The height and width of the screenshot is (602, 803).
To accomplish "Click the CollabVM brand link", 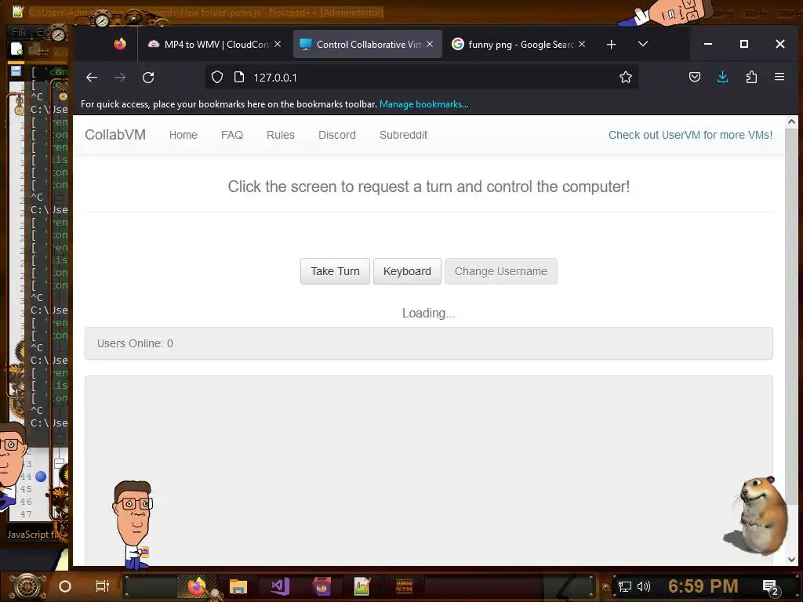I will pyautogui.click(x=115, y=135).
